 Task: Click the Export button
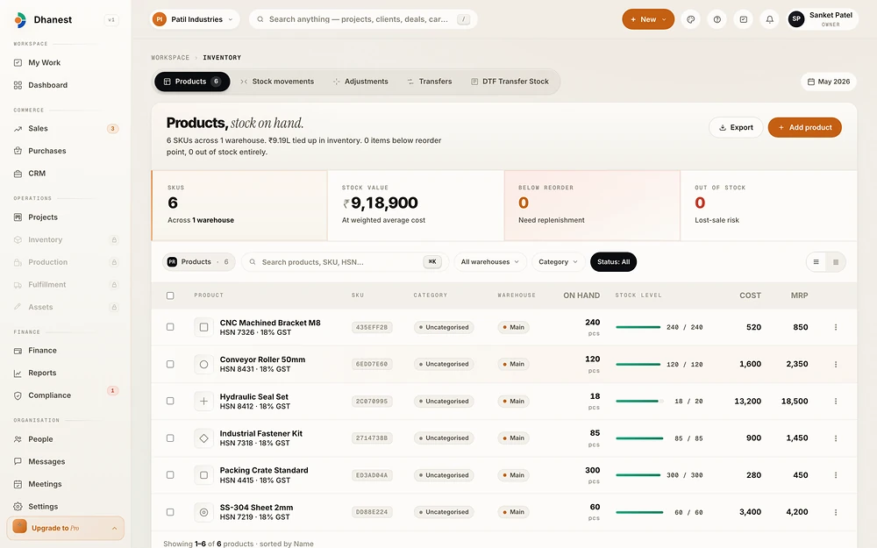736,127
